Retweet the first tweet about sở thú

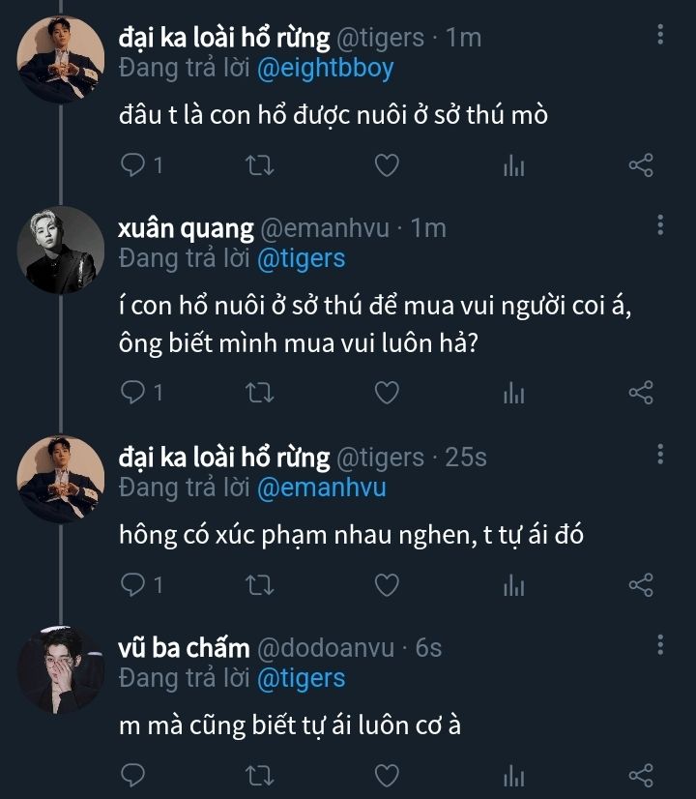pyautogui.click(x=260, y=166)
